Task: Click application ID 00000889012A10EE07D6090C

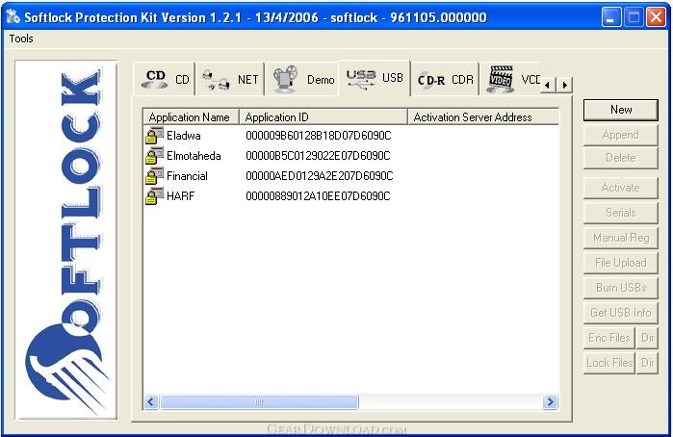Action: click(x=318, y=196)
